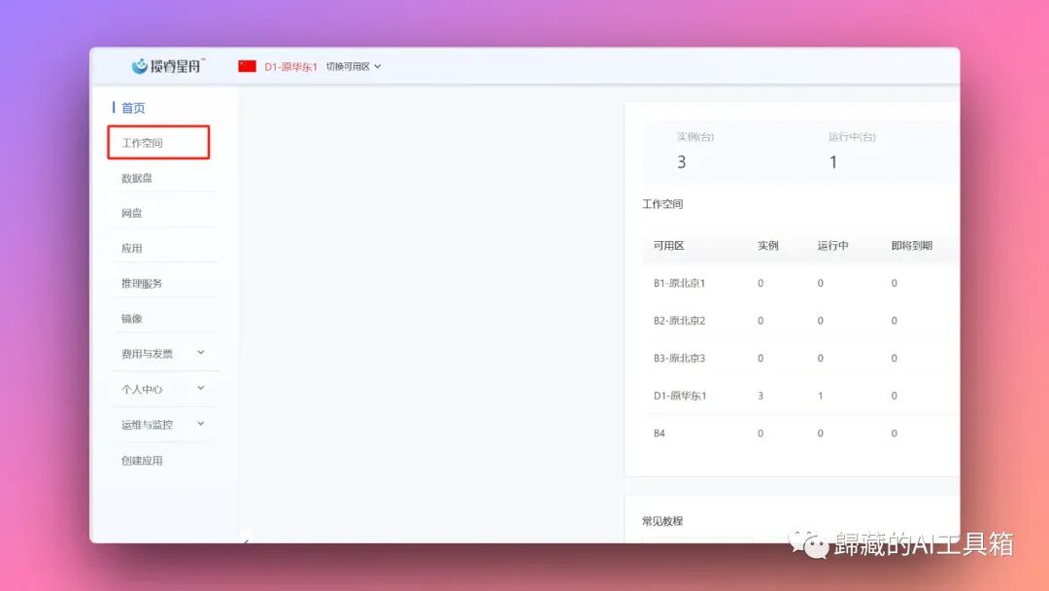
Task: Go to 镜像 in the sidebar
Action: pyautogui.click(x=132, y=319)
